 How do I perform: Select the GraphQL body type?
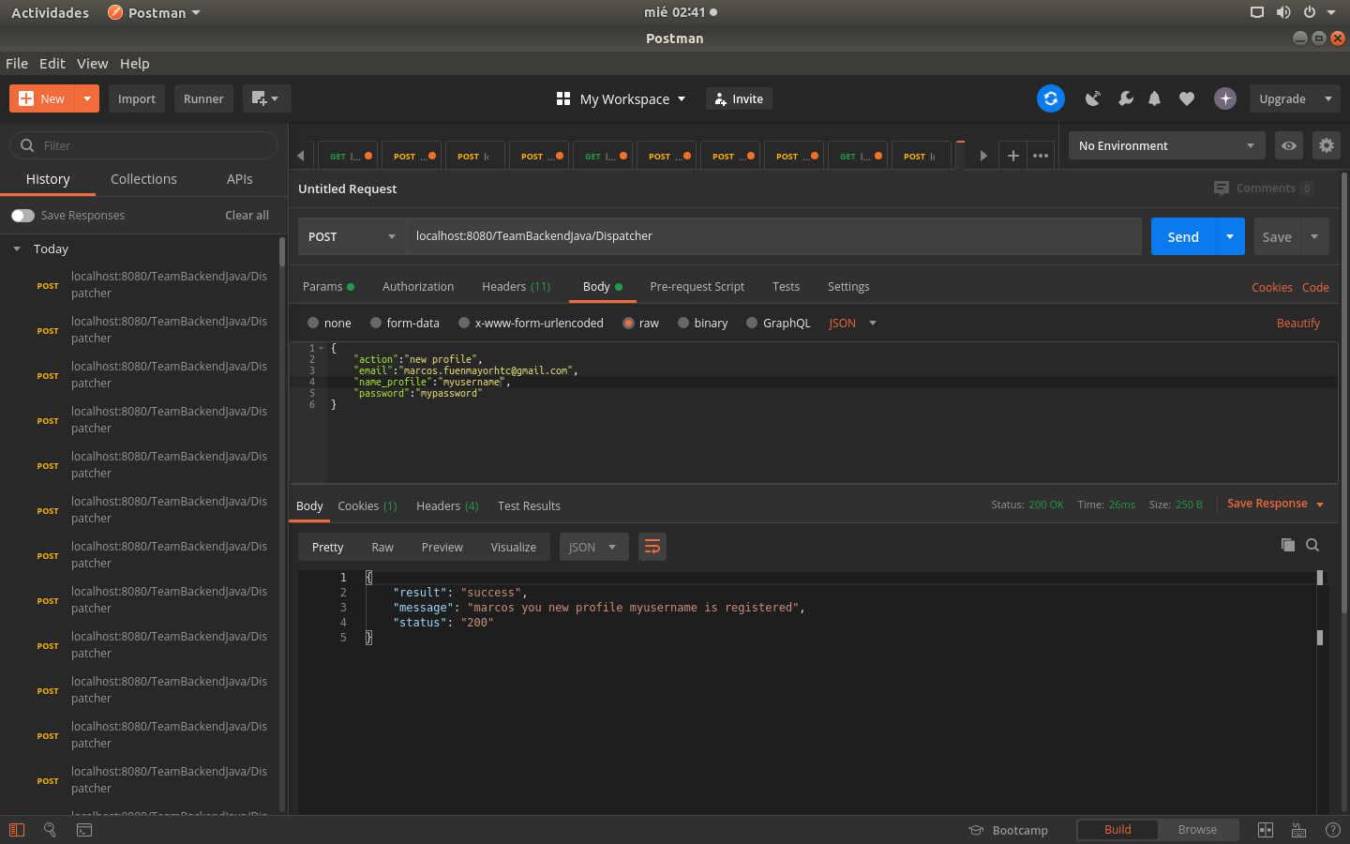coord(752,323)
